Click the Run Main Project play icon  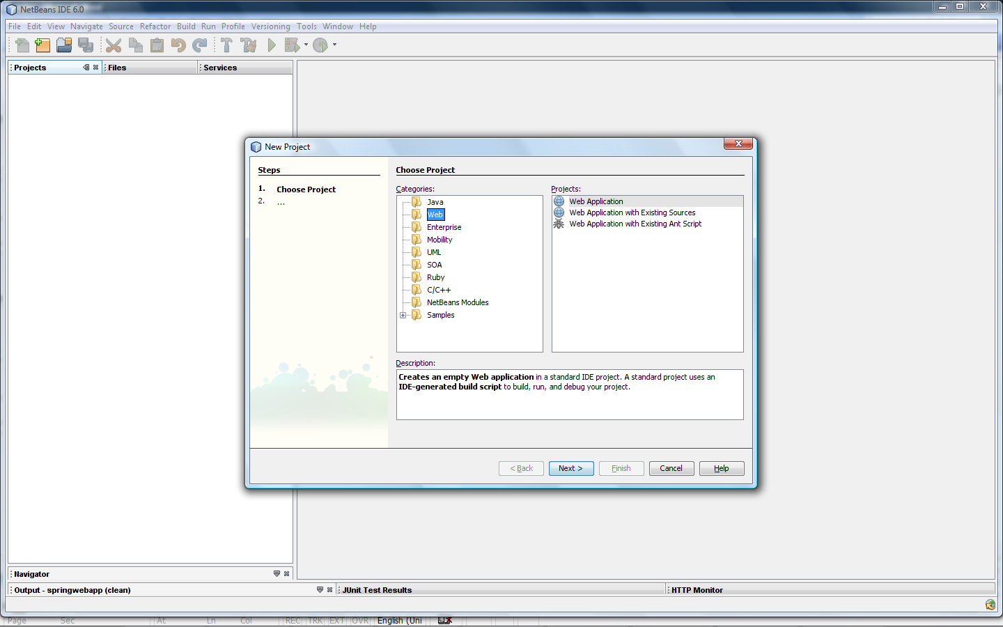coord(272,45)
